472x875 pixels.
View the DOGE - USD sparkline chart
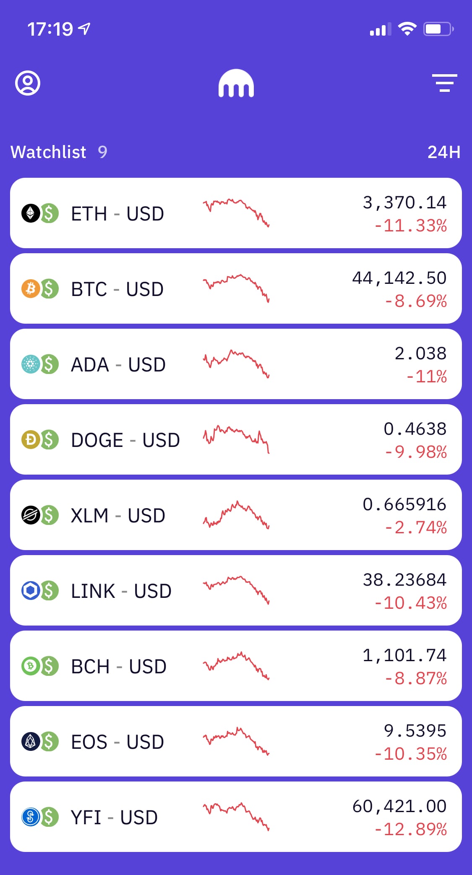pos(236,439)
